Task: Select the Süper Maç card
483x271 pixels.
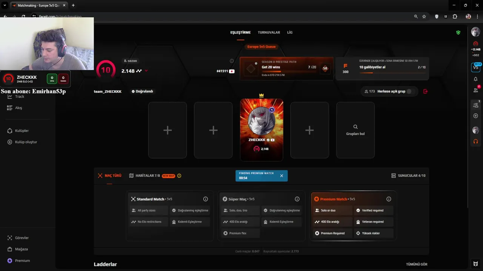Action: pyautogui.click(x=261, y=216)
